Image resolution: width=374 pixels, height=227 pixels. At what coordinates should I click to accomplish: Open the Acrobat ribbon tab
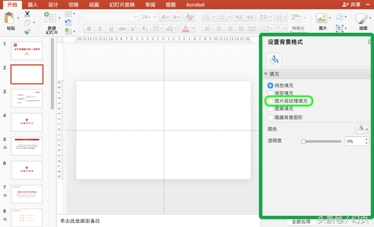tap(195, 5)
